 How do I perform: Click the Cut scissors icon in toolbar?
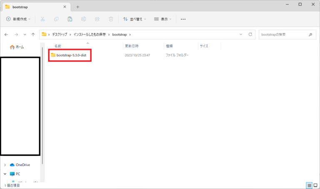tap(42, 19)
